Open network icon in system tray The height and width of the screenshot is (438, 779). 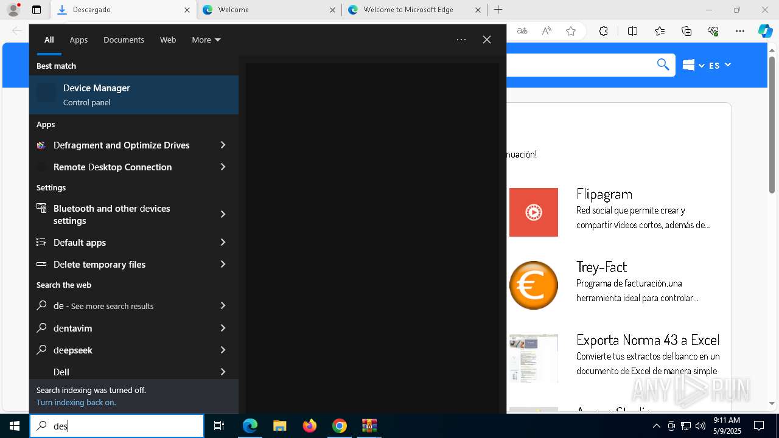pos(686,426)
